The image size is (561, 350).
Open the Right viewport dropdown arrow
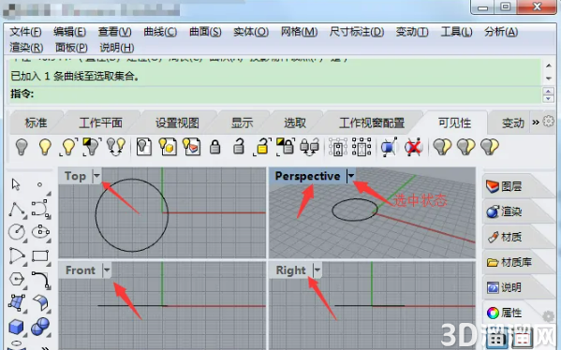[317, 270]
